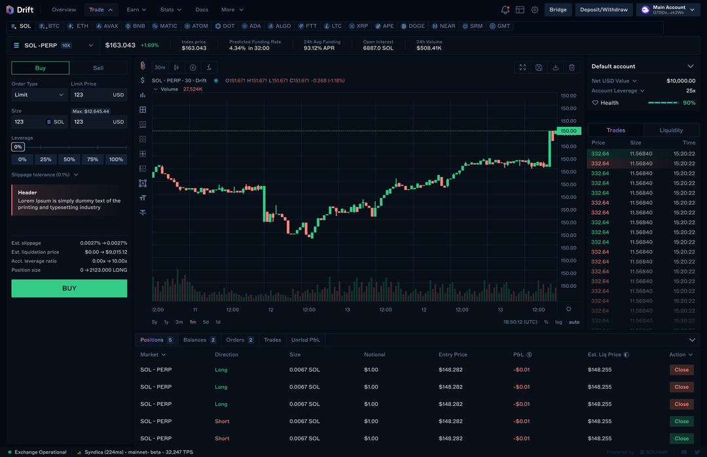This screenshot has height=457, width=707.
Task: Click the info icon next to Est. Liq Price
Action: point(626,355)
